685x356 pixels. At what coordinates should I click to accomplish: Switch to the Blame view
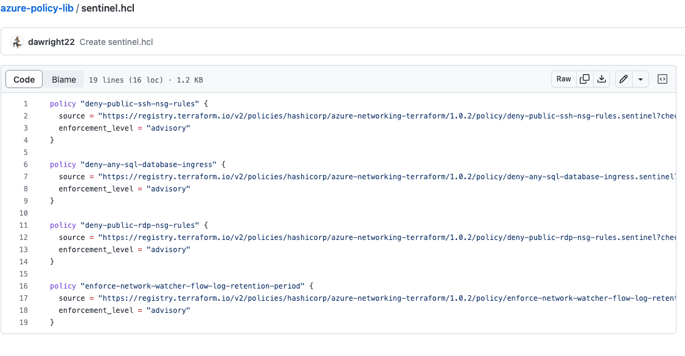[x=64, y=79]
